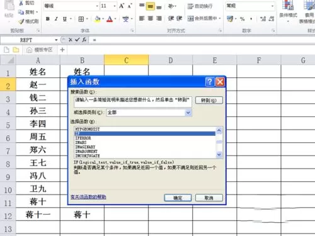
Task: Confirm formula entry with the checkmark icon
Action: click(x=77, y=40)
